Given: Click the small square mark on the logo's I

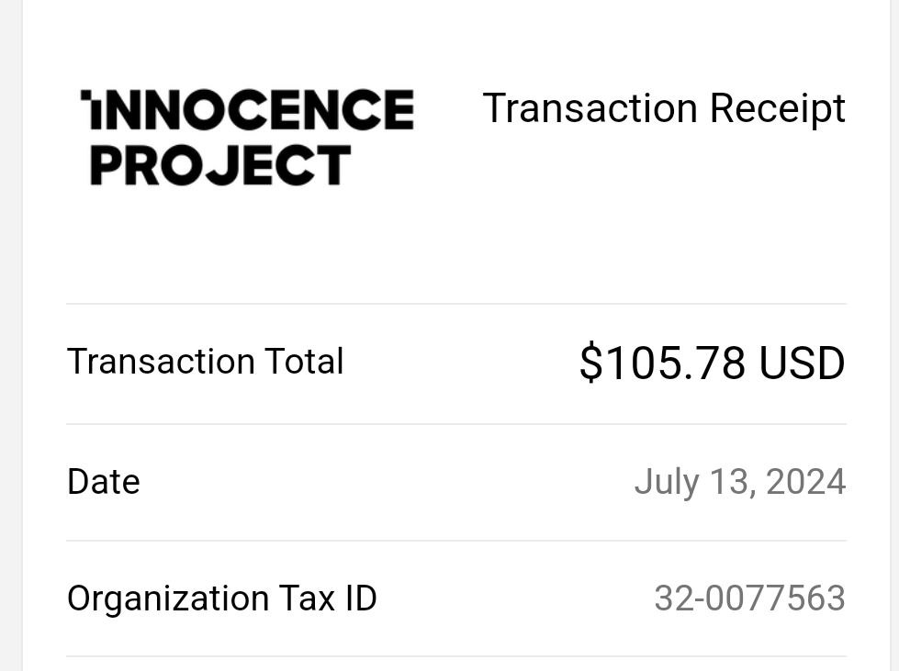Looking at the screenshot, I should (x=85, y=94).
